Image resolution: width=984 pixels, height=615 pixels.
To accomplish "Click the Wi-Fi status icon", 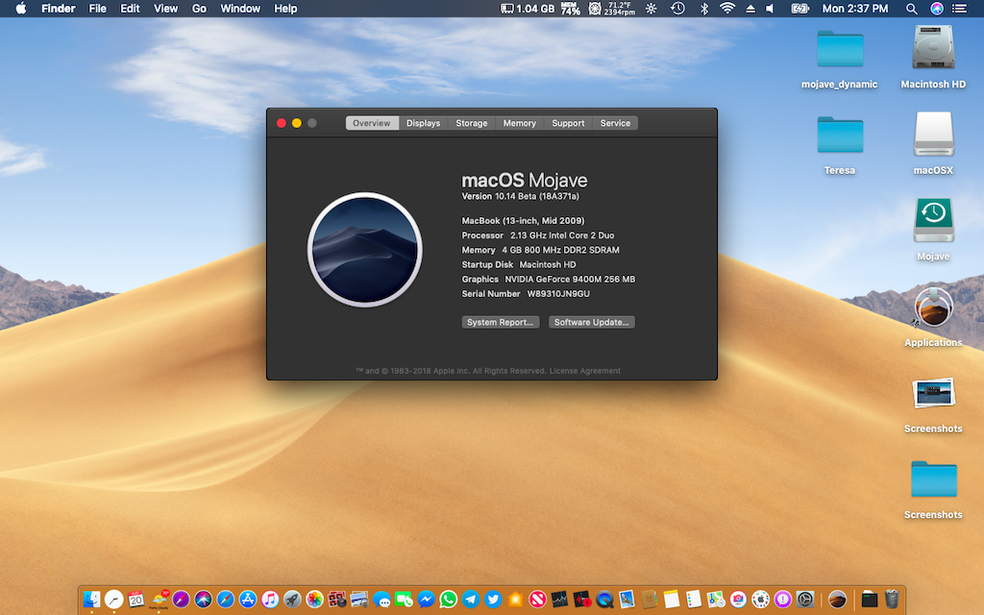I will (x=727, y=8).
